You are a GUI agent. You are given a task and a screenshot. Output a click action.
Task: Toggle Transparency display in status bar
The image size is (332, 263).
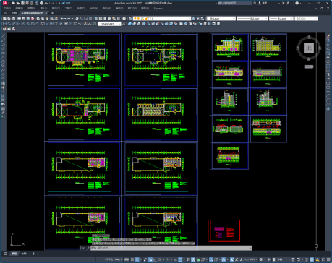click(193, 259)
